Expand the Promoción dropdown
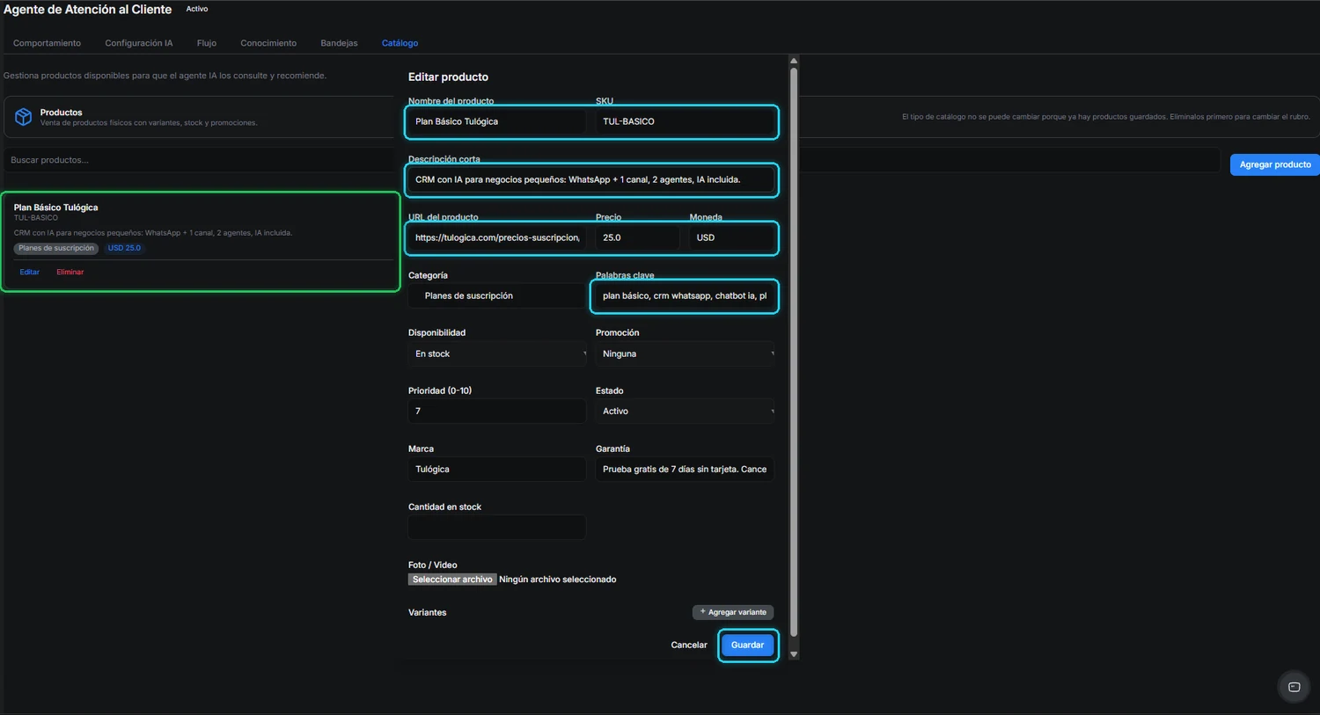The height and width of the screenshot is (715, 1320). tap(685, 354)
